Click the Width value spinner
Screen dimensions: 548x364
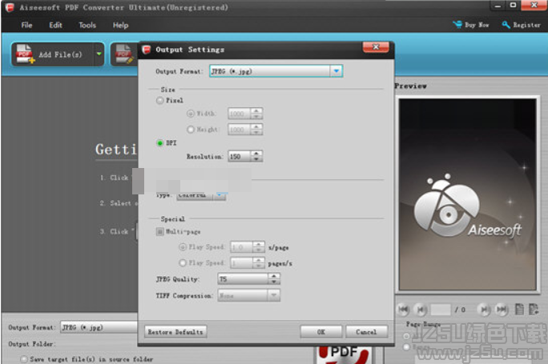tap(245, 114)
